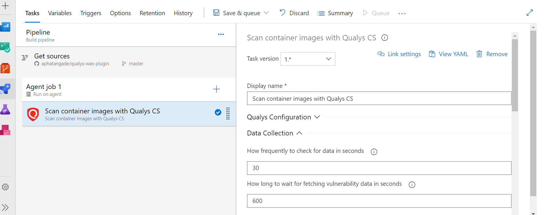Click Link settings
Viewport: 544px width, 215px height.
[x=399, y=54]
